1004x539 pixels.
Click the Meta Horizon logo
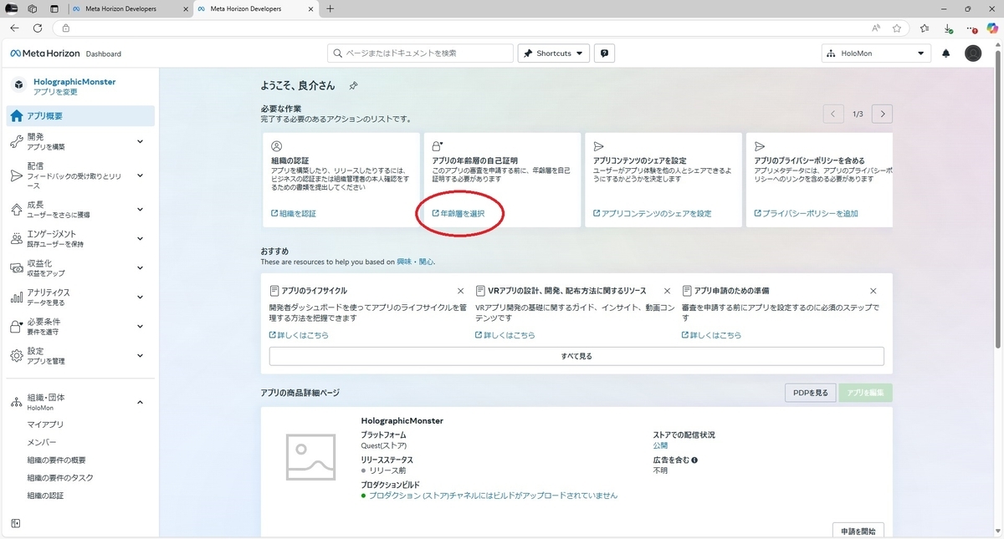click(x=45, y=53)
